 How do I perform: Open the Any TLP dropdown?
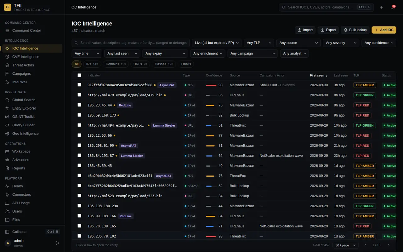[259, 43]
